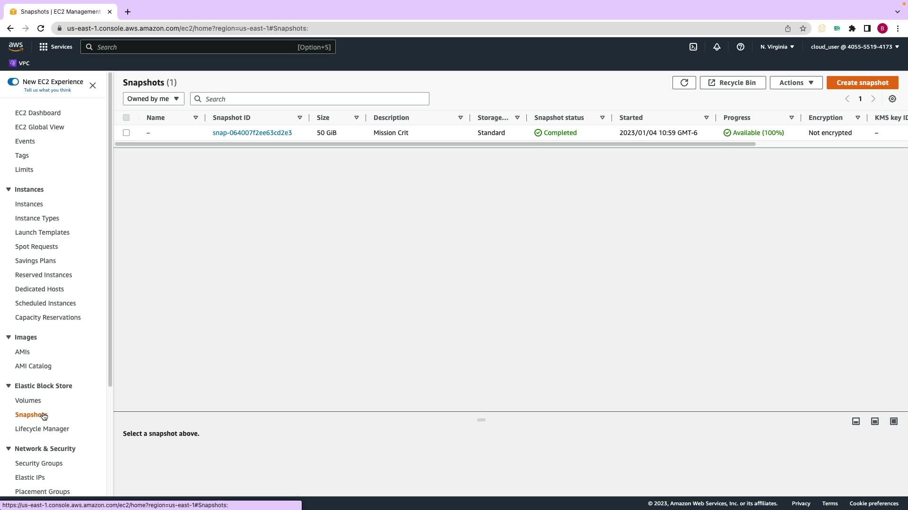This screenshot has width=908, height=510.
Task: Open the Owned by me filter dropdown
Action: 153,99
